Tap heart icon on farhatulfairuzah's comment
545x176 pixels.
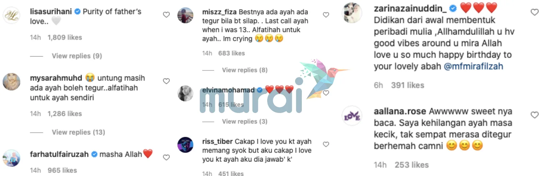pos(166,157)
